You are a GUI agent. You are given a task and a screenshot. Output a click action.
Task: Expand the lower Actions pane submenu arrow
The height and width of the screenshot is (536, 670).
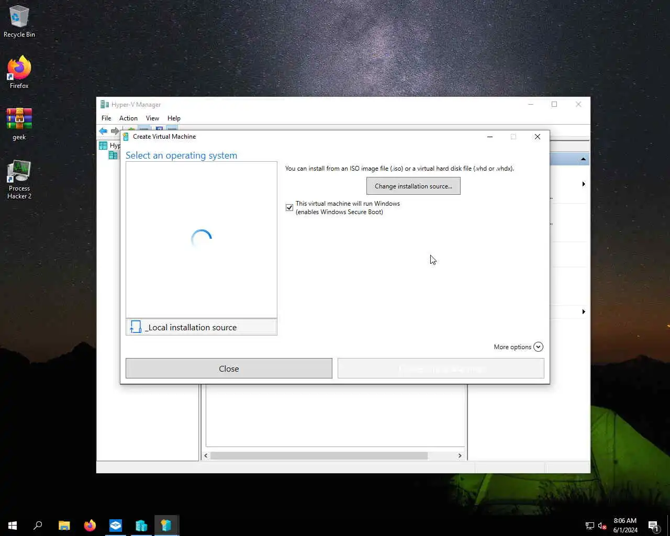[584, 312]
